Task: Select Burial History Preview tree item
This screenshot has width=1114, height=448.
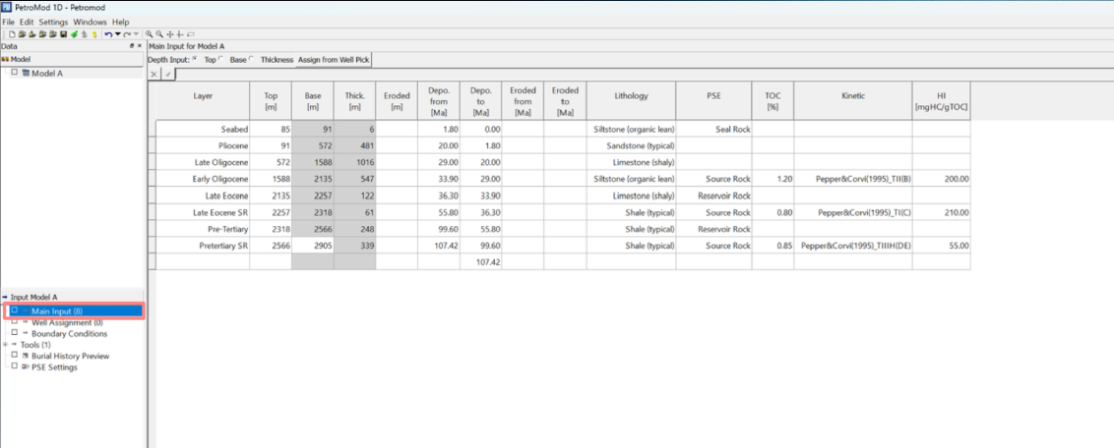Action: 70,356
